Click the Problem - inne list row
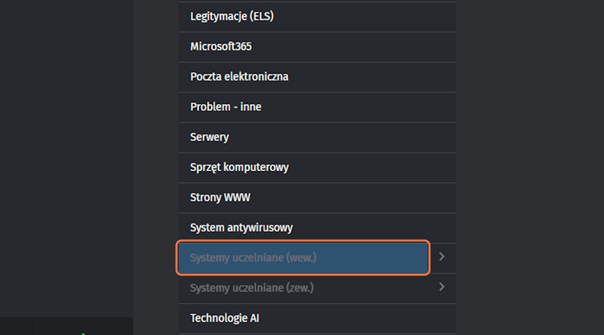The image size is (604, 335). (x=317, y=106)
